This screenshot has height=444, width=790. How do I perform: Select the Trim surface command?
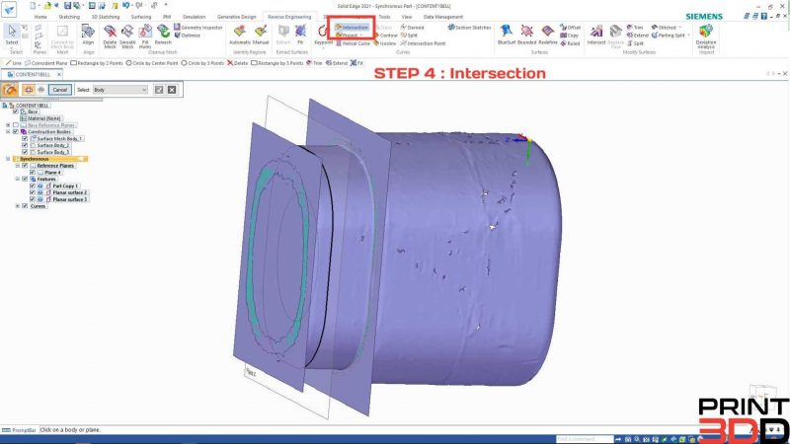[x=635, y=28]
